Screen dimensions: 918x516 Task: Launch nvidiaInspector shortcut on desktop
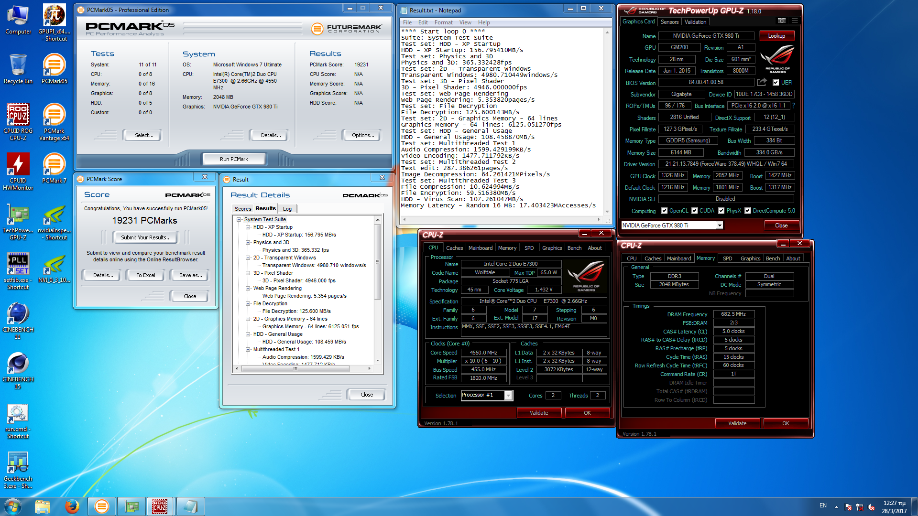55,221
